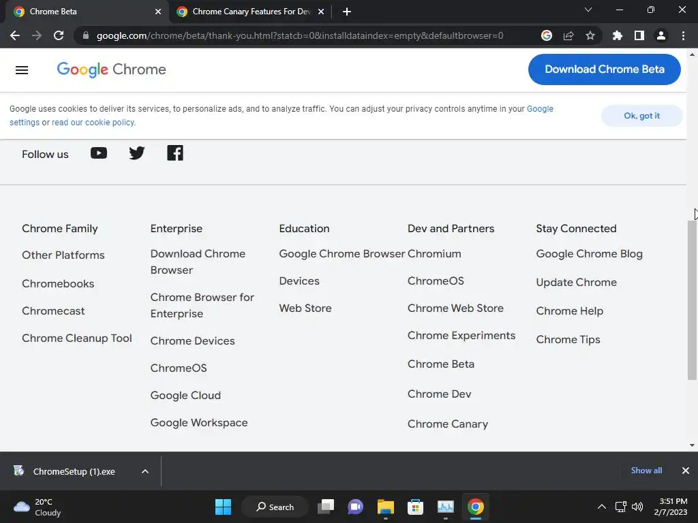The width and height of the screenshot is (698, 523).
Task: Open the Facebook follow icon
Action: 175,153
